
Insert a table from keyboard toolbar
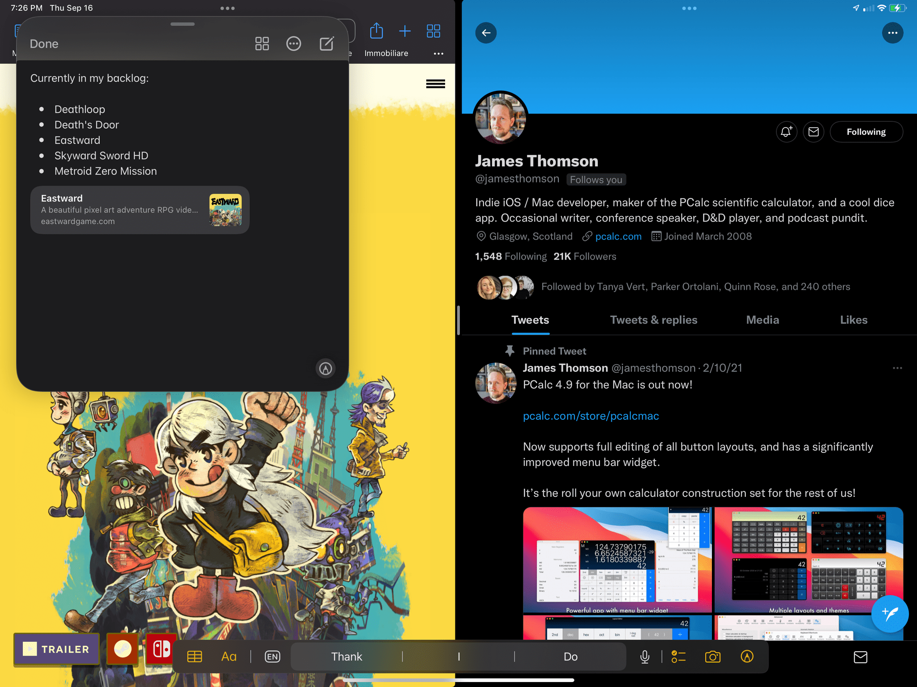[195, 657]
